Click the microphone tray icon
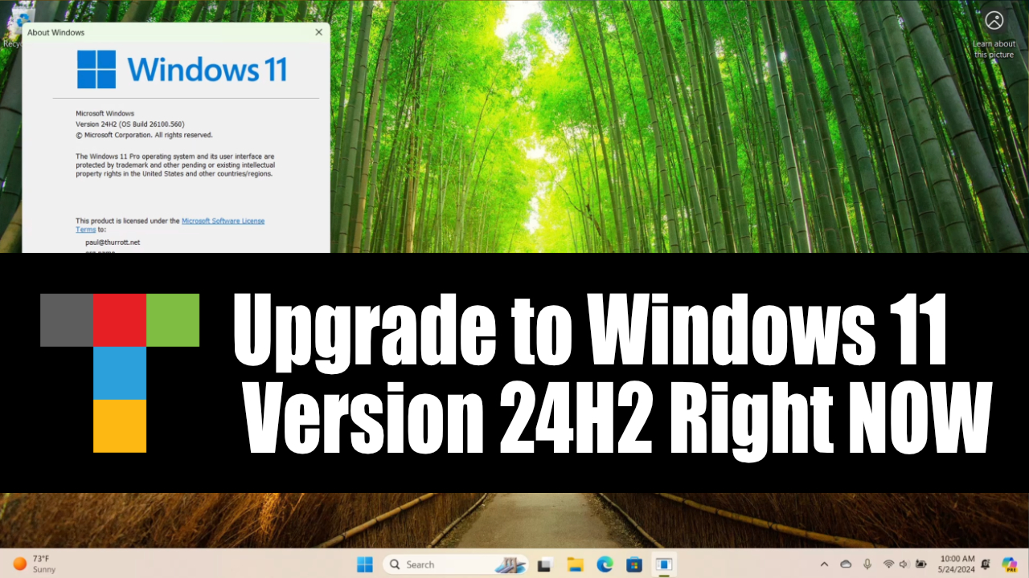The width and height of the screenshot is (1029, 578). 867,564
